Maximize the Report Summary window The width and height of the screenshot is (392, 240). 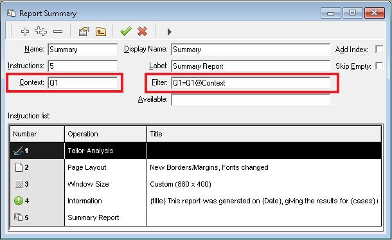(x=353, y=13)
